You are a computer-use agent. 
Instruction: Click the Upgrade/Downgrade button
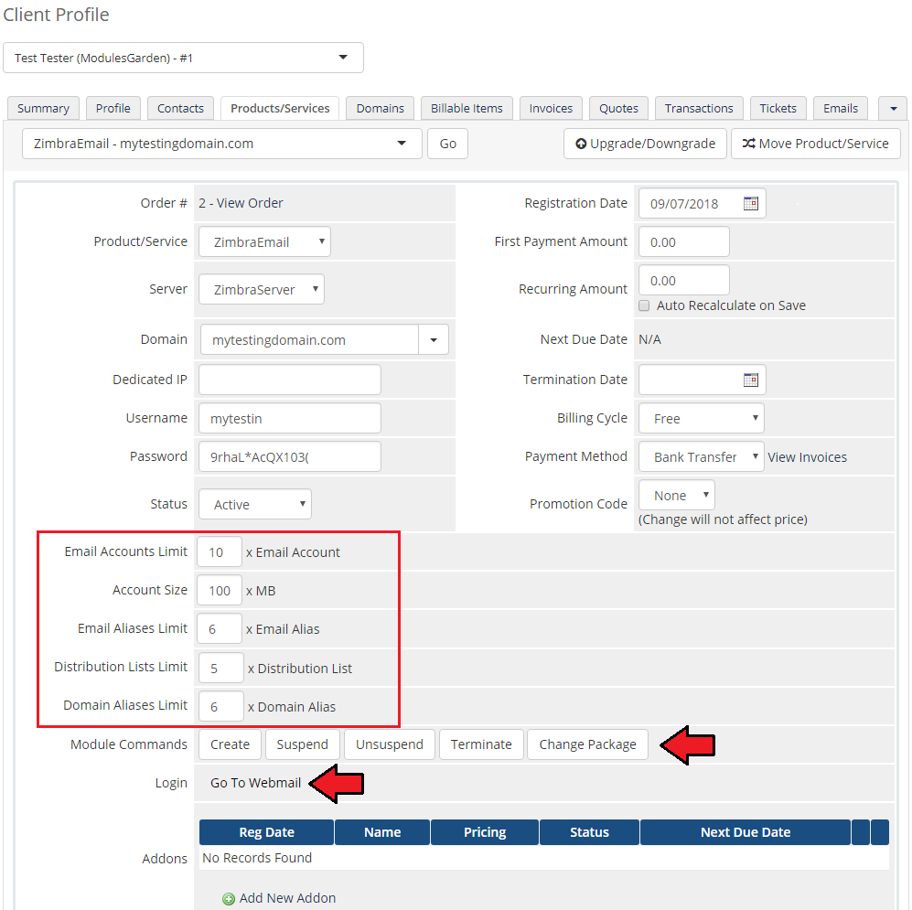(x=645, y=144)
